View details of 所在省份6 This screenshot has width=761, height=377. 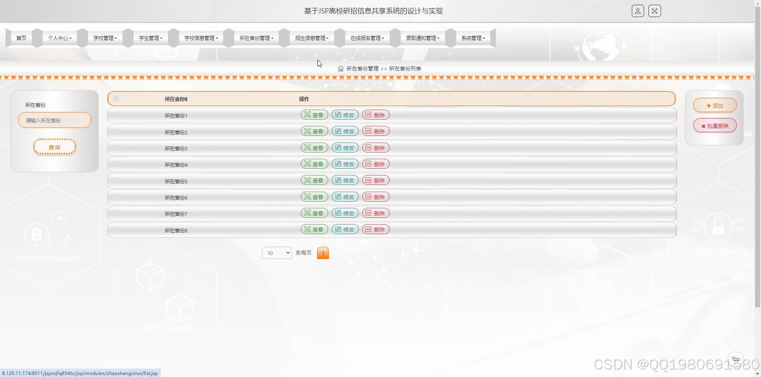coord(314,197)
